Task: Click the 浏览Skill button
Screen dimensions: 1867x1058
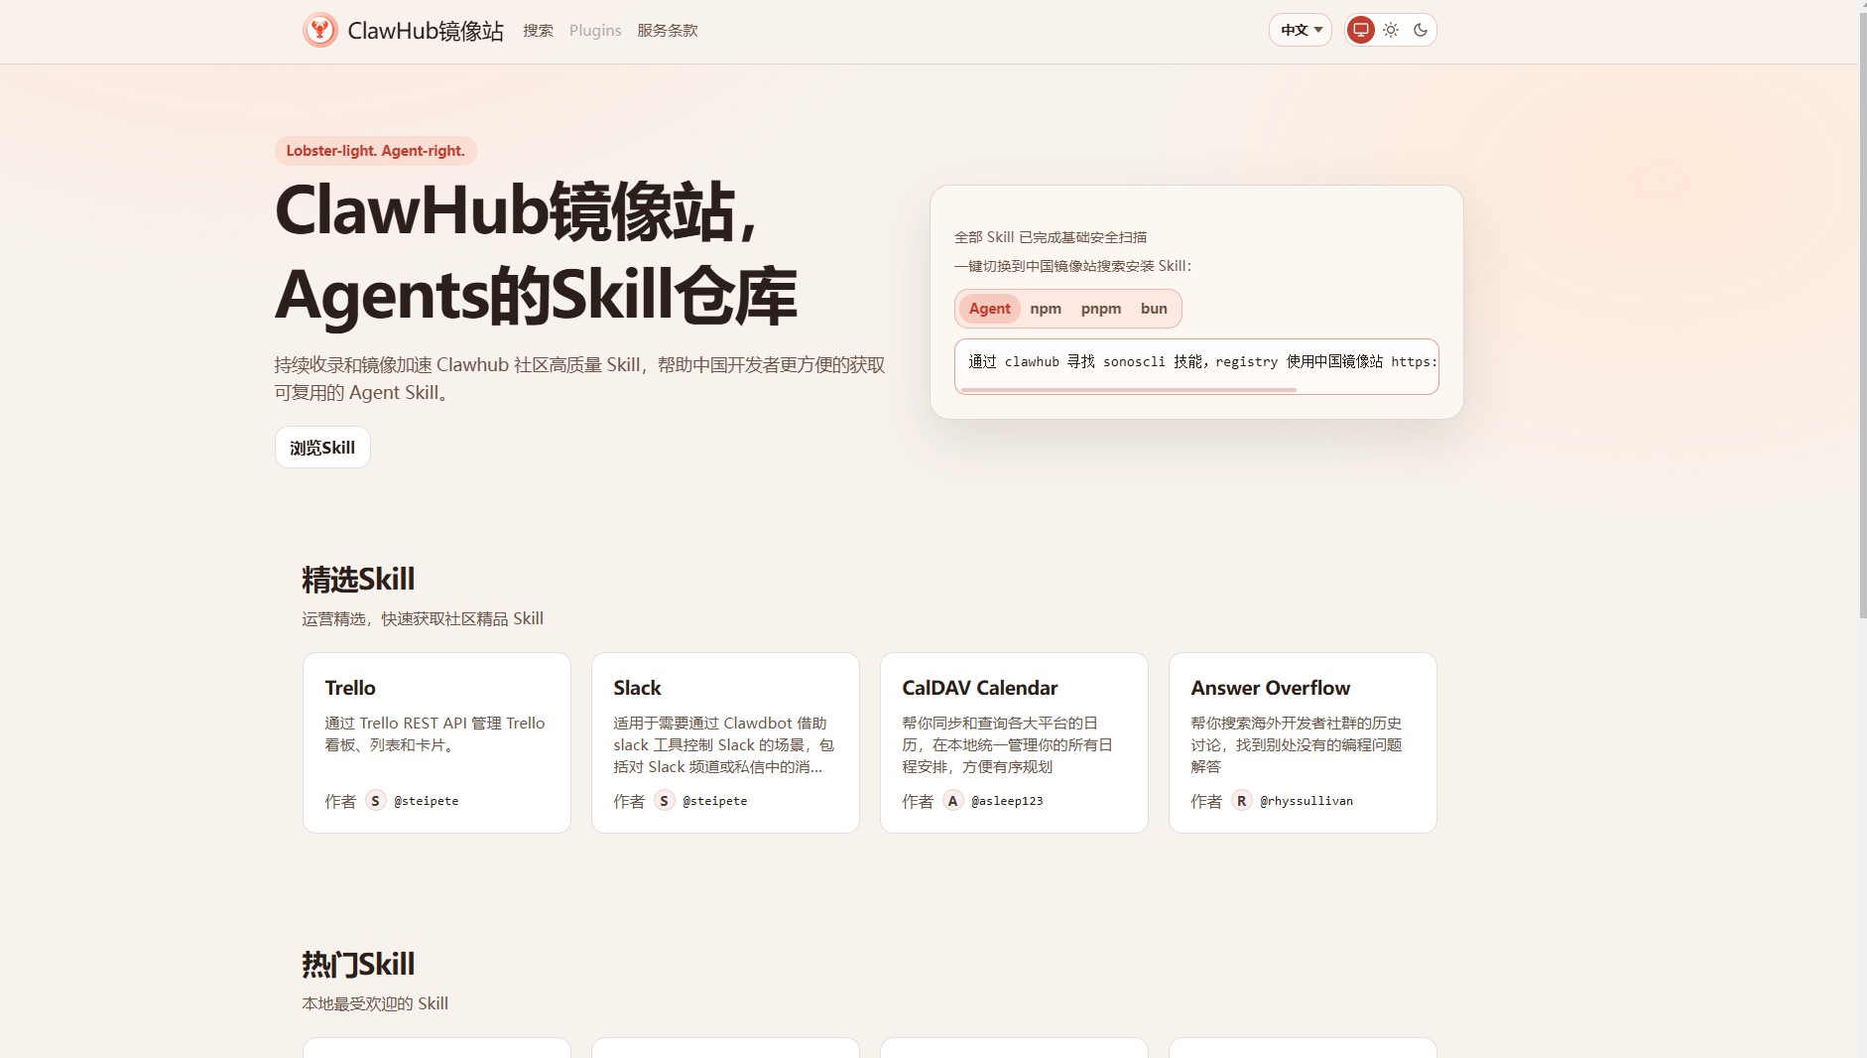Action: [321, 447]
